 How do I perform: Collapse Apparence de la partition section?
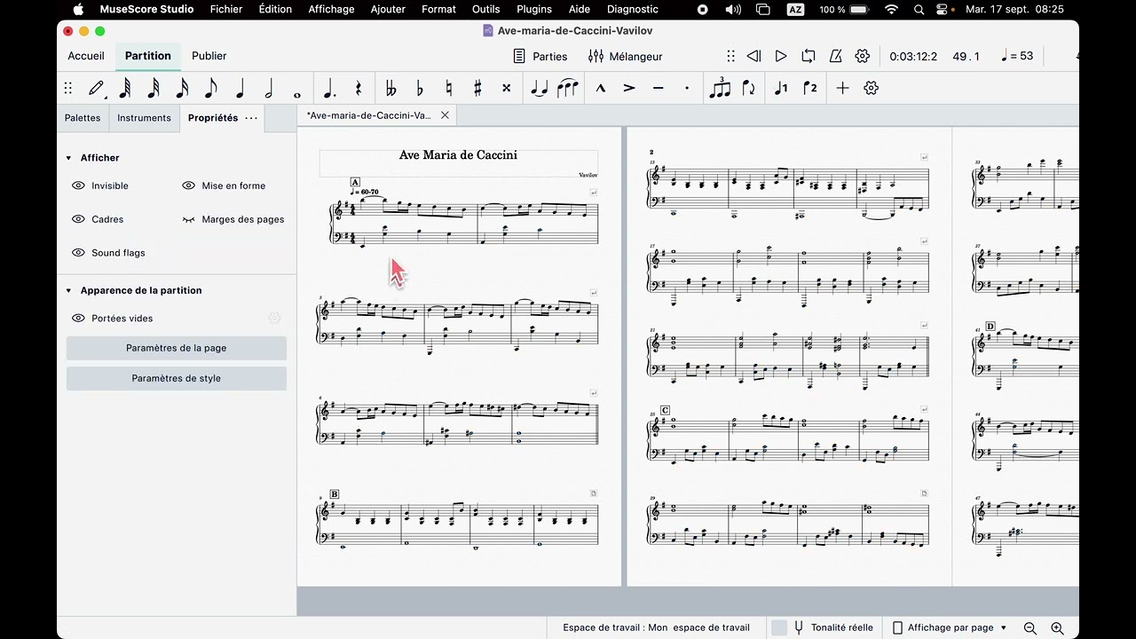coord(69,290)
